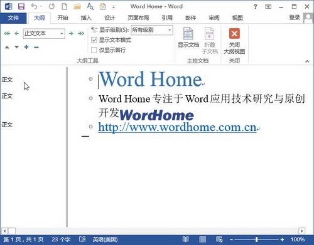314x245 pixels.
Task: Switch to the 审阅 Review tab
Action: tap(214, 18)
